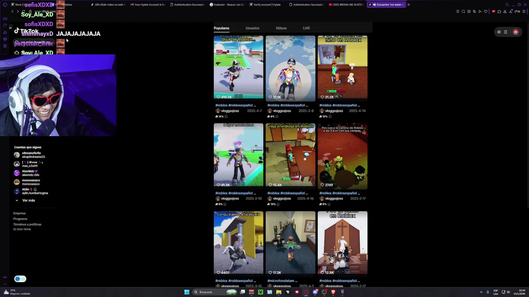The width and height of the screenshot is (529, 297).
Task: Open Discord from the taskbar
Action: [315, 292]
